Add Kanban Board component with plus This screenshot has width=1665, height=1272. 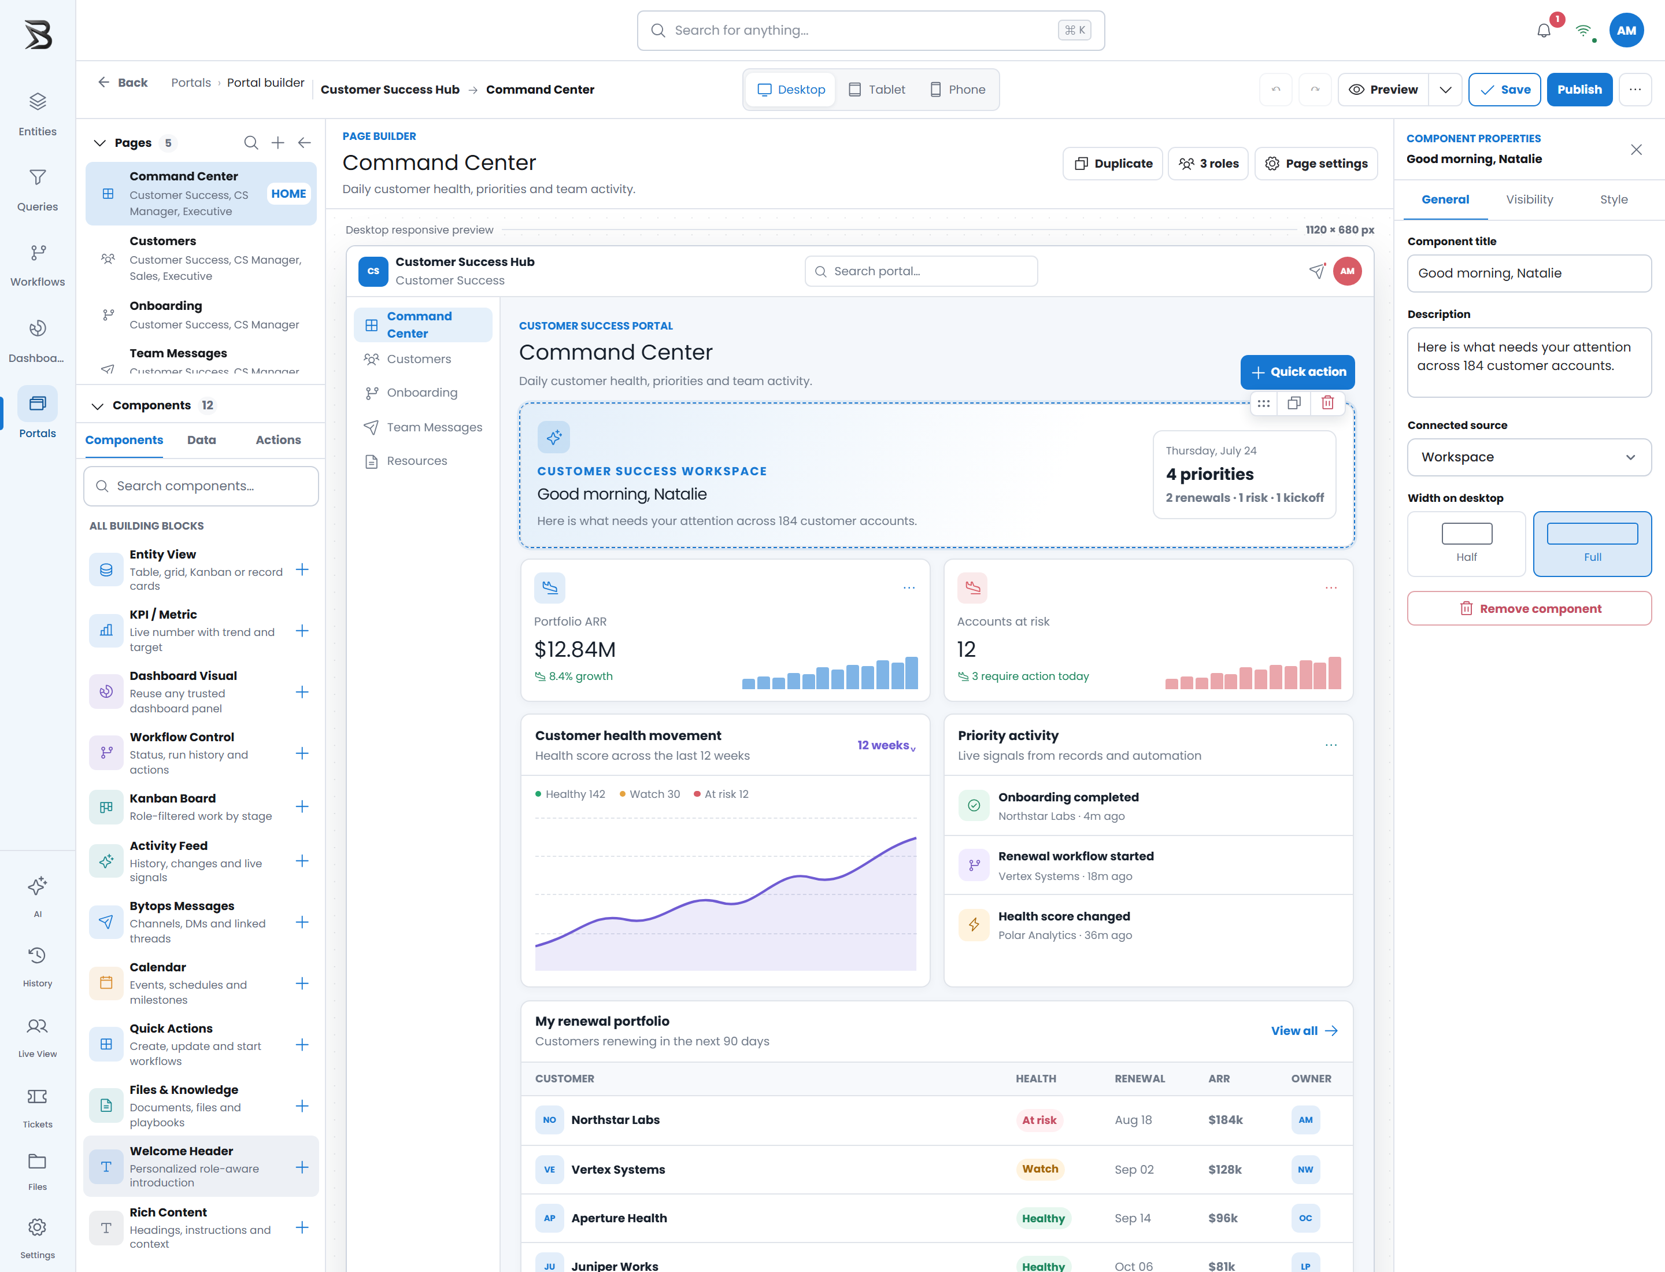(x=302, y=807)
